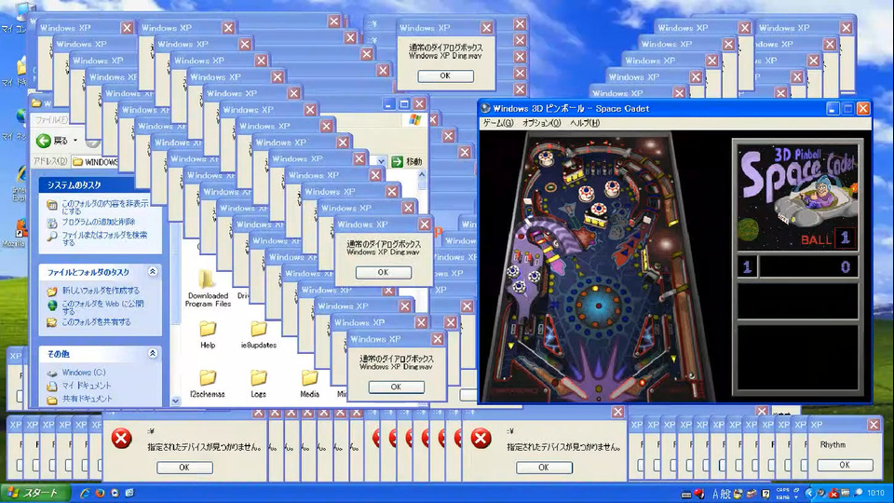This screenshot has width=894, height=503.
Task: Click the language bar help question icon
Action: 765,494
